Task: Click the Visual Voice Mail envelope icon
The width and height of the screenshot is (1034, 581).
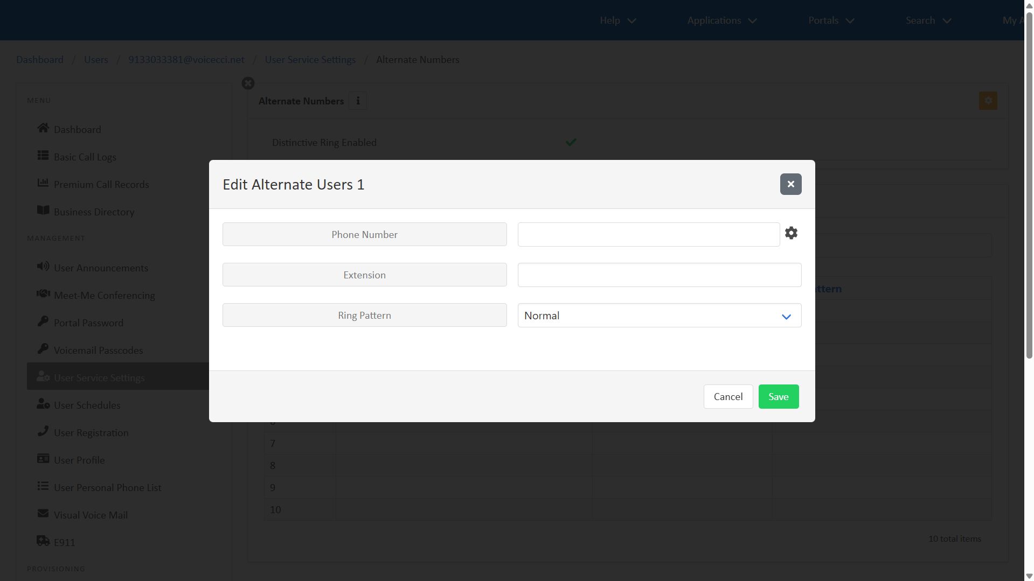Action: coord(43,514)
